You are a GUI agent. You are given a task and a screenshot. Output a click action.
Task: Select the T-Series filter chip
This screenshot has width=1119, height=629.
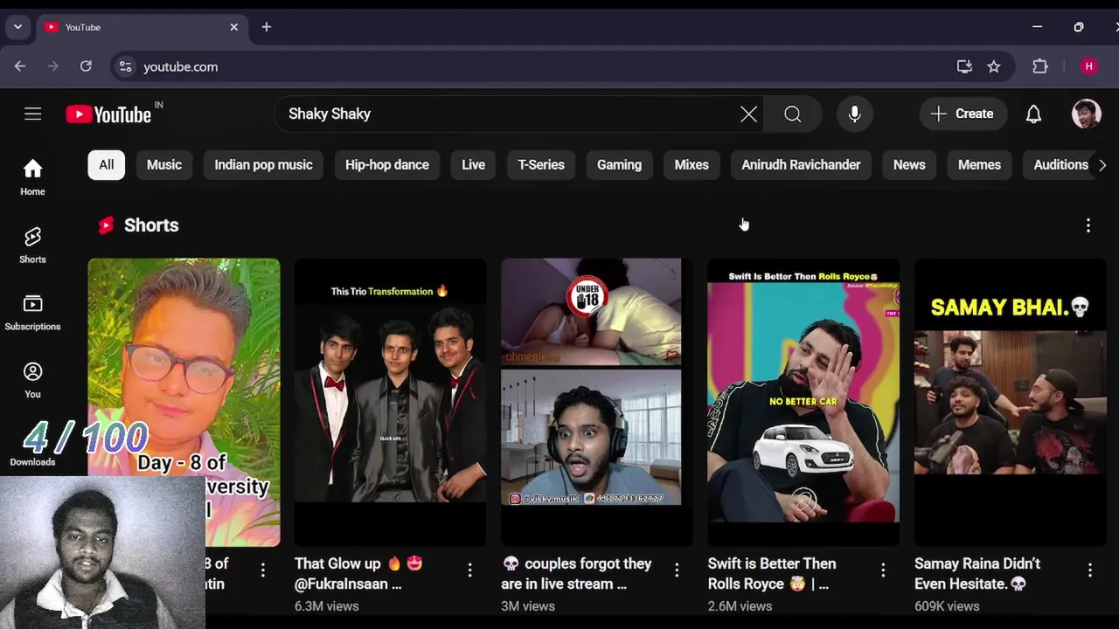tap(541, 164)
